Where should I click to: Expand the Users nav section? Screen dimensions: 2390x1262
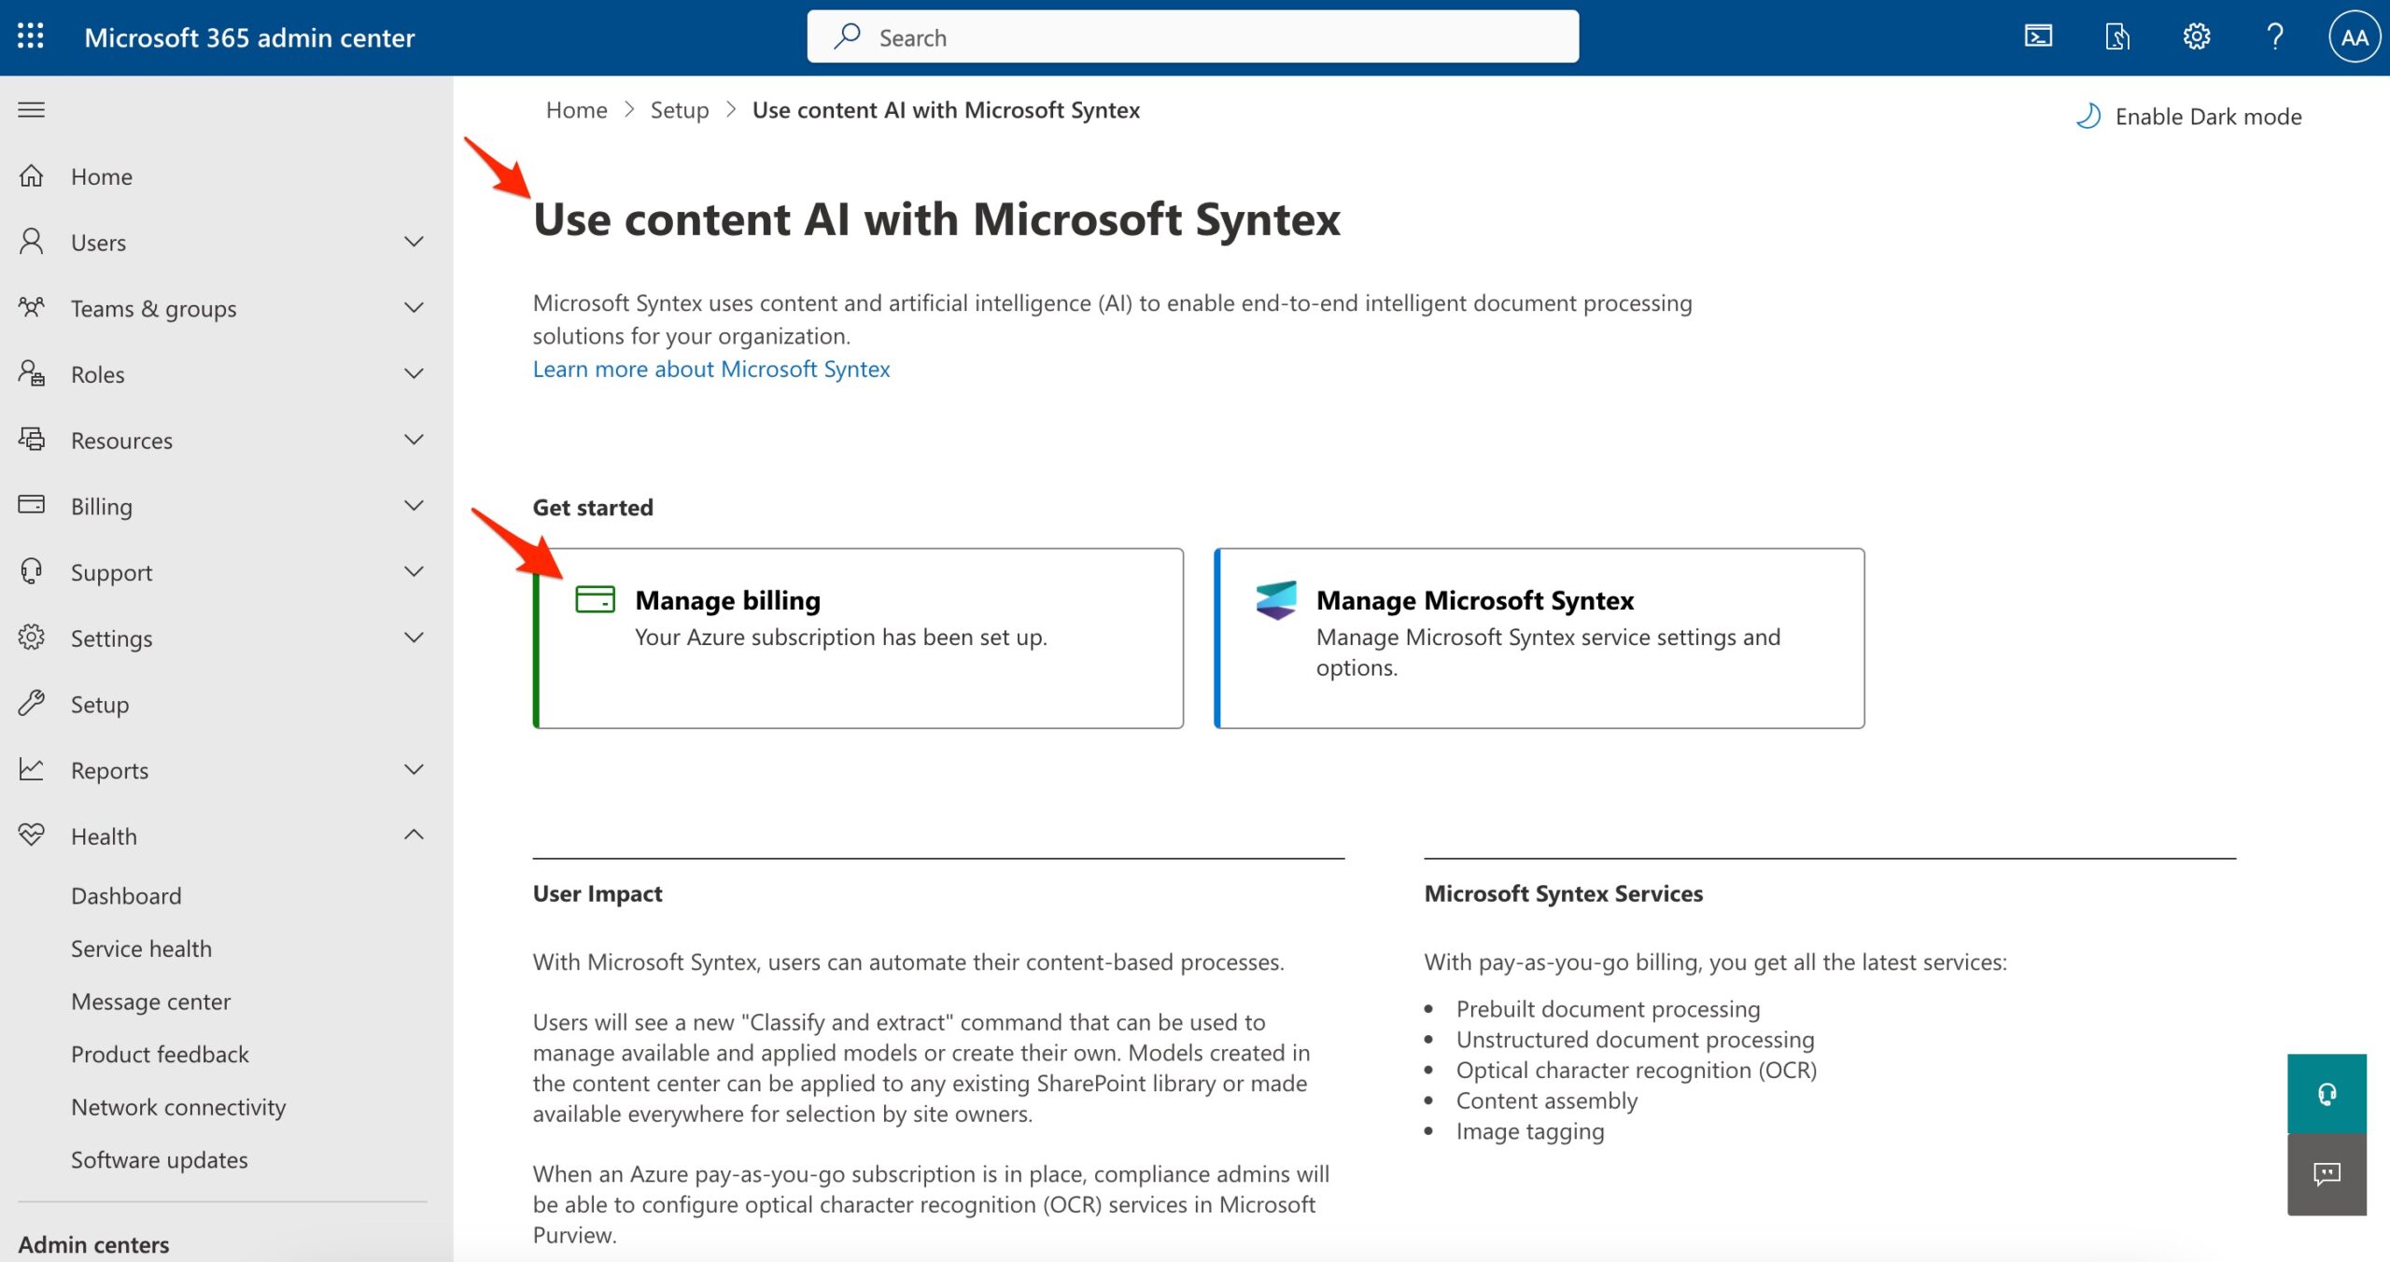(414, 242)
